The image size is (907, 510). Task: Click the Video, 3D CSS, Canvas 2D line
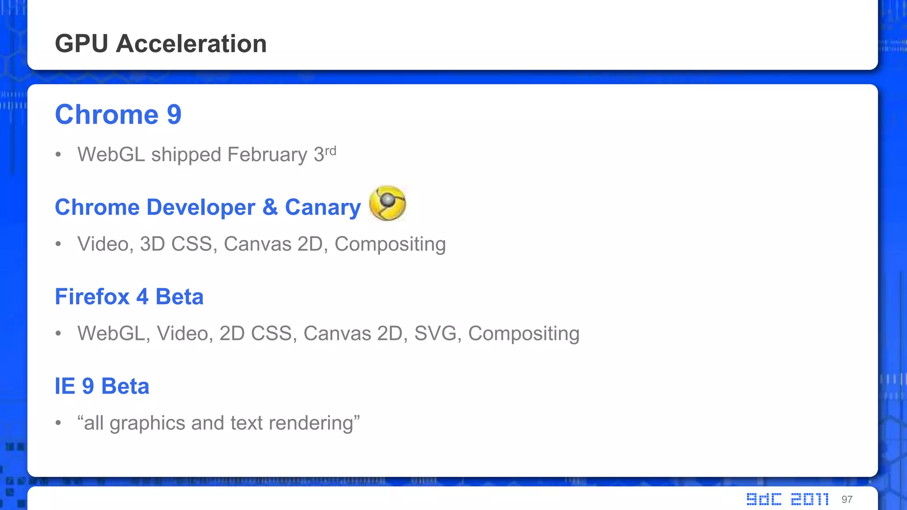pyautogui.click(x=261, y=244)
